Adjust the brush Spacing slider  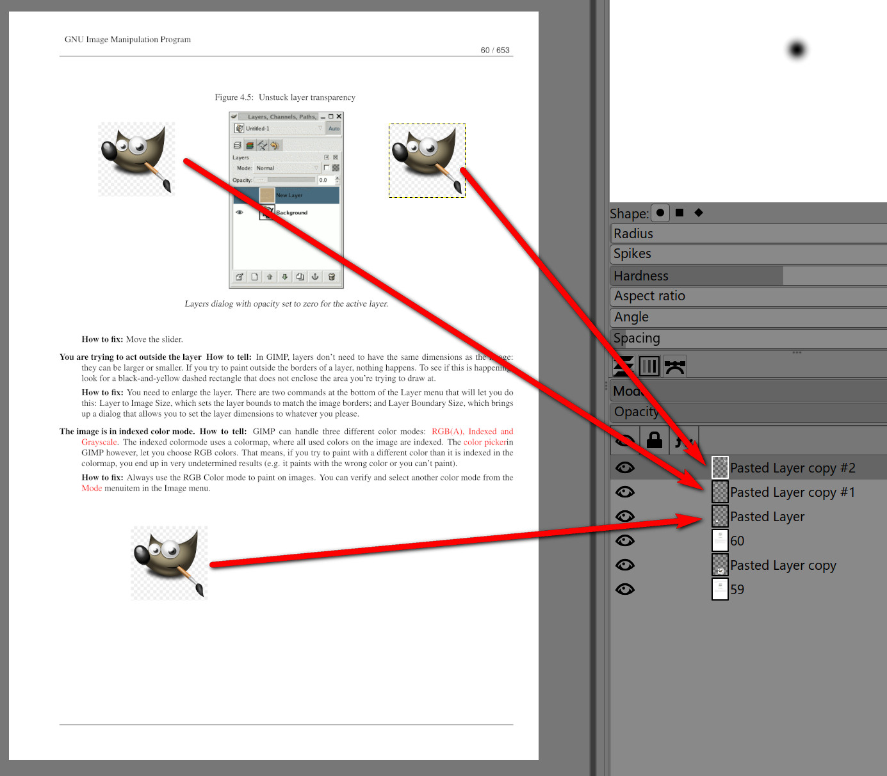tap(748, 339)
